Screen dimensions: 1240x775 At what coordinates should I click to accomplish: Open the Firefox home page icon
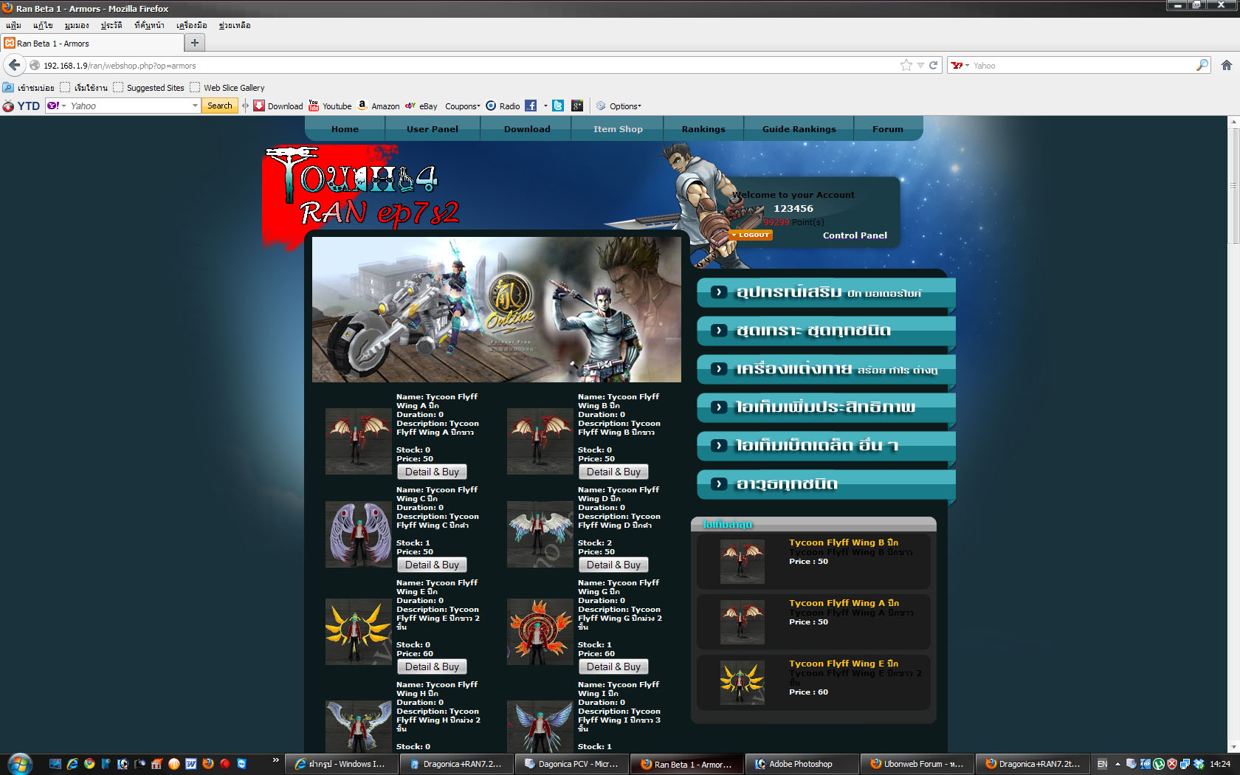click(x=1226, y=65)
